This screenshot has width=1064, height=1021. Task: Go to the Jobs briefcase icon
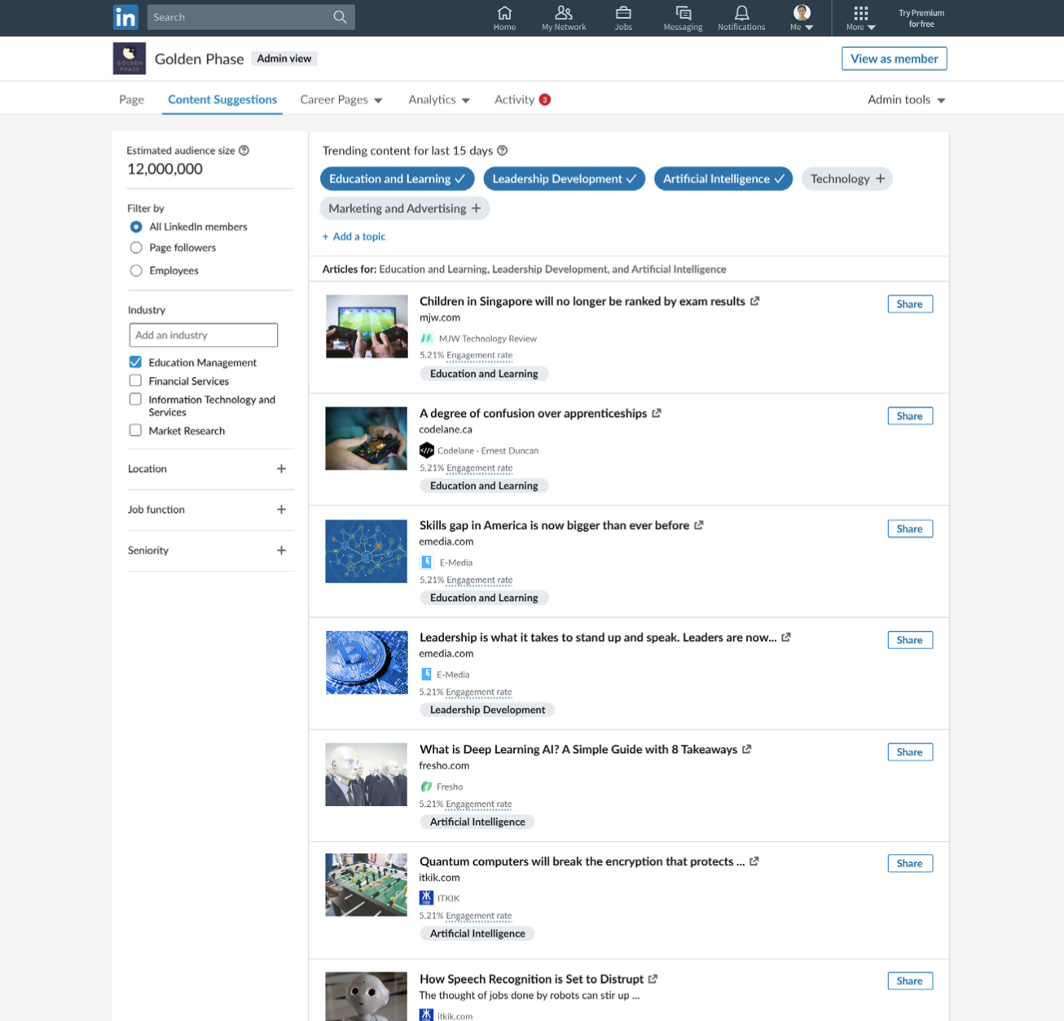coord(623,13)
